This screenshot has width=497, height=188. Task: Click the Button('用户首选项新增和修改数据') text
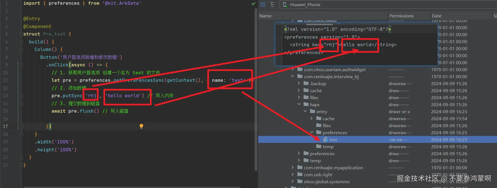tap(81, 57)
